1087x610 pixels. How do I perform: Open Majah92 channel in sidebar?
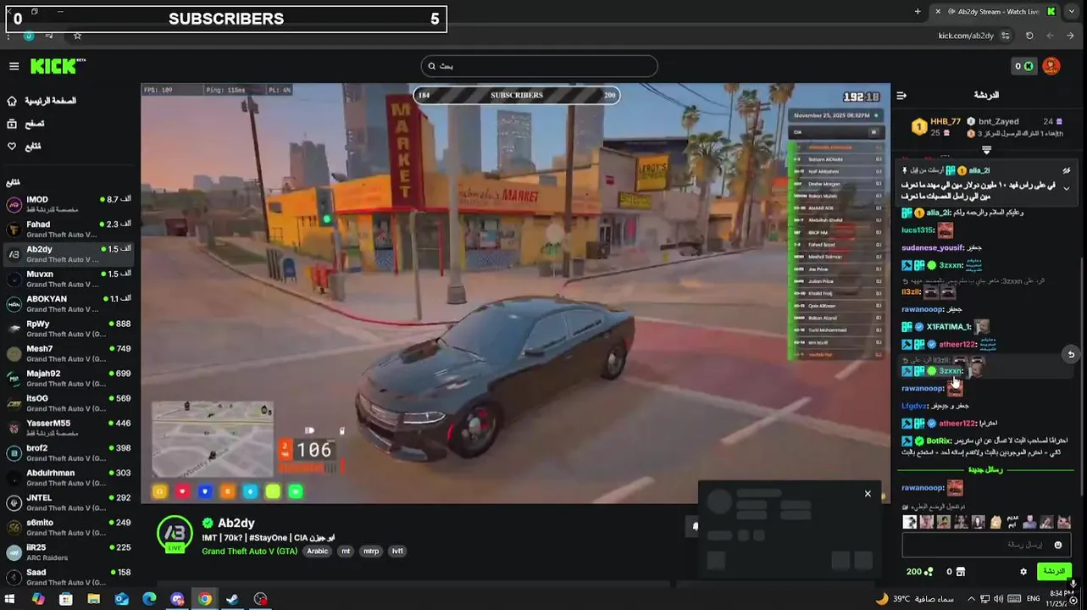click(68, 378)
